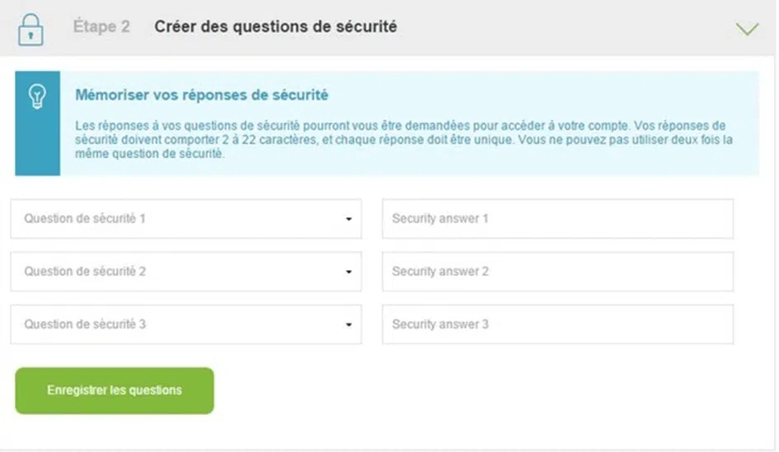Open the Question de sécurité 1 dropdown
The image size is (779, 452).
(x=185, y=219)
